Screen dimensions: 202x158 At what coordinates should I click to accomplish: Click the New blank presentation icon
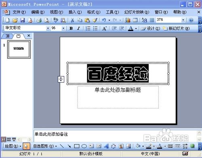8,20
